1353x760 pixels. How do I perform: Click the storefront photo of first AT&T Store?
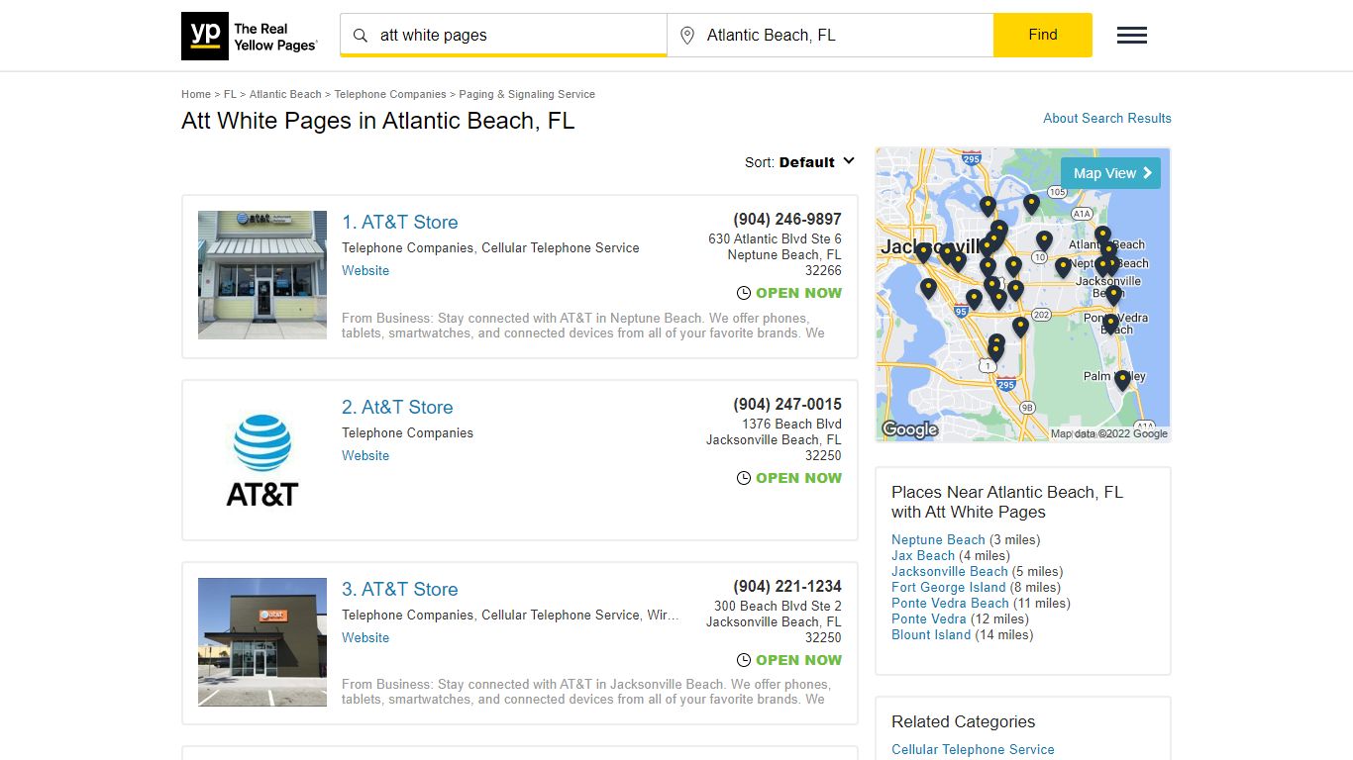tap(262, 275)
